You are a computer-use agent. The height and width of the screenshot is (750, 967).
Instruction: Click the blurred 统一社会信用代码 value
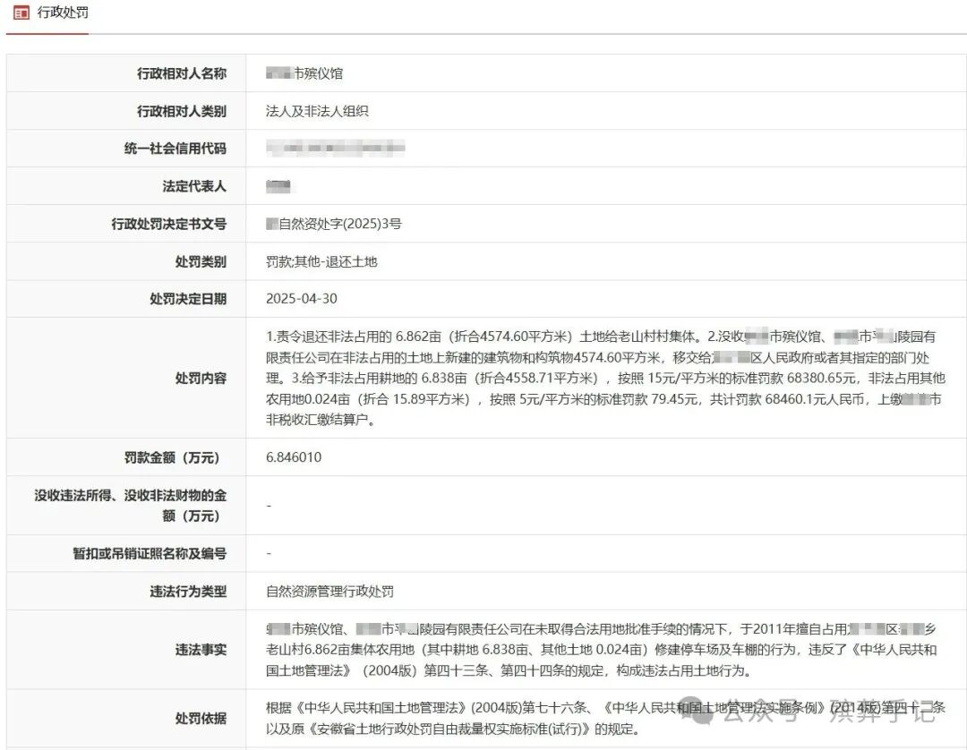pos(336,149)
